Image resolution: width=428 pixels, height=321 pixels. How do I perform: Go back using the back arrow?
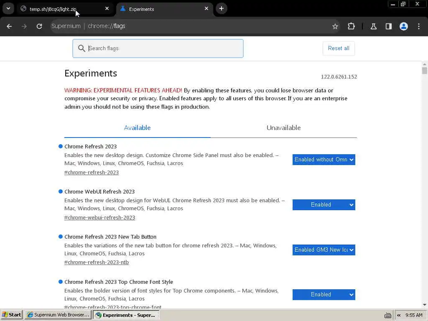click(9, 26)
